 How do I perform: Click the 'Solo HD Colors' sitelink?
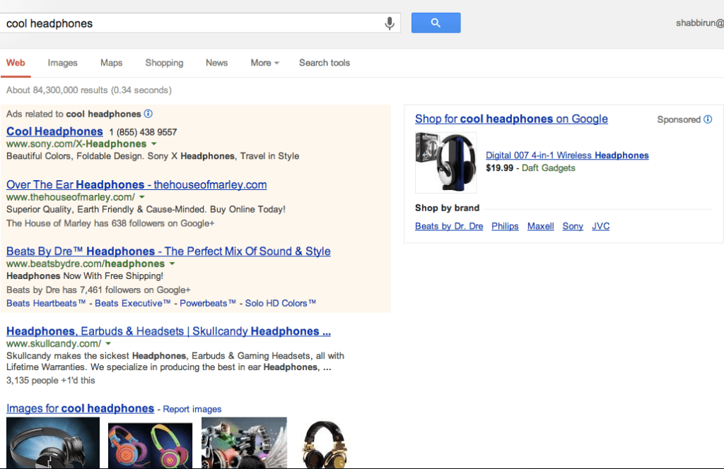point(281,304)
